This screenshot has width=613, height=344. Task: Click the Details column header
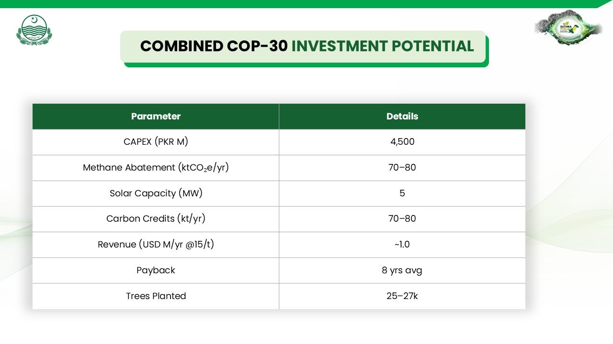(x=402, y=117)
